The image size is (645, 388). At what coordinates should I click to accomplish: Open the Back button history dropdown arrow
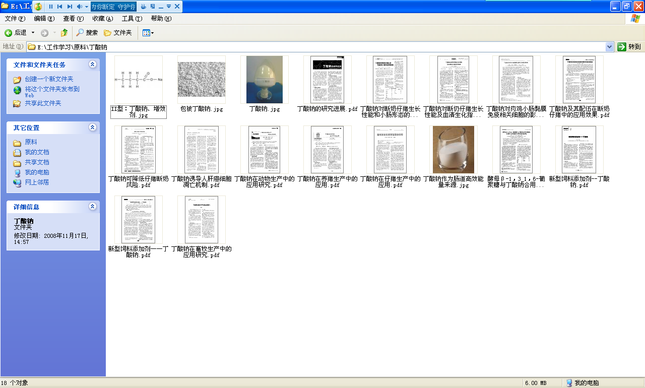[33, 33]
